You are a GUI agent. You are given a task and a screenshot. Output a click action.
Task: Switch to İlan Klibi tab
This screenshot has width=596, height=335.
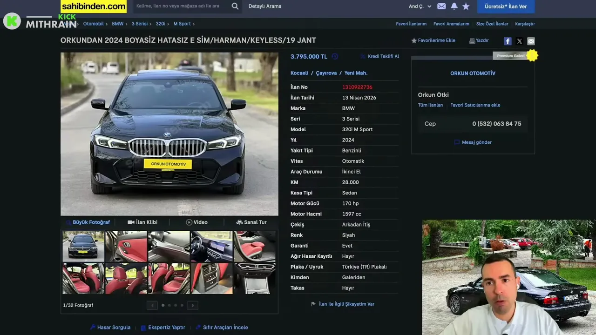point(142,222)
